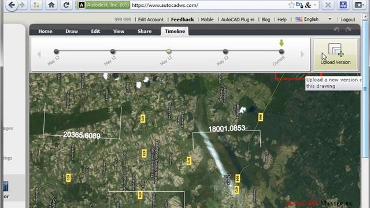Select the highlighted green May 12 version
The width and height of the screenshot is (370, 208).
point(169,51)
